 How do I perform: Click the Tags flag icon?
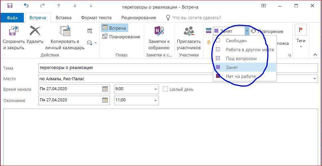301,30
